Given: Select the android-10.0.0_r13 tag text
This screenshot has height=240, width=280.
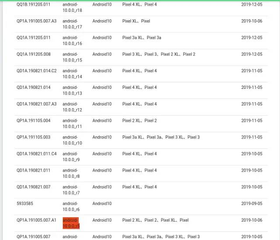Looking at the screenshot, I should click(x=72, y=91).
